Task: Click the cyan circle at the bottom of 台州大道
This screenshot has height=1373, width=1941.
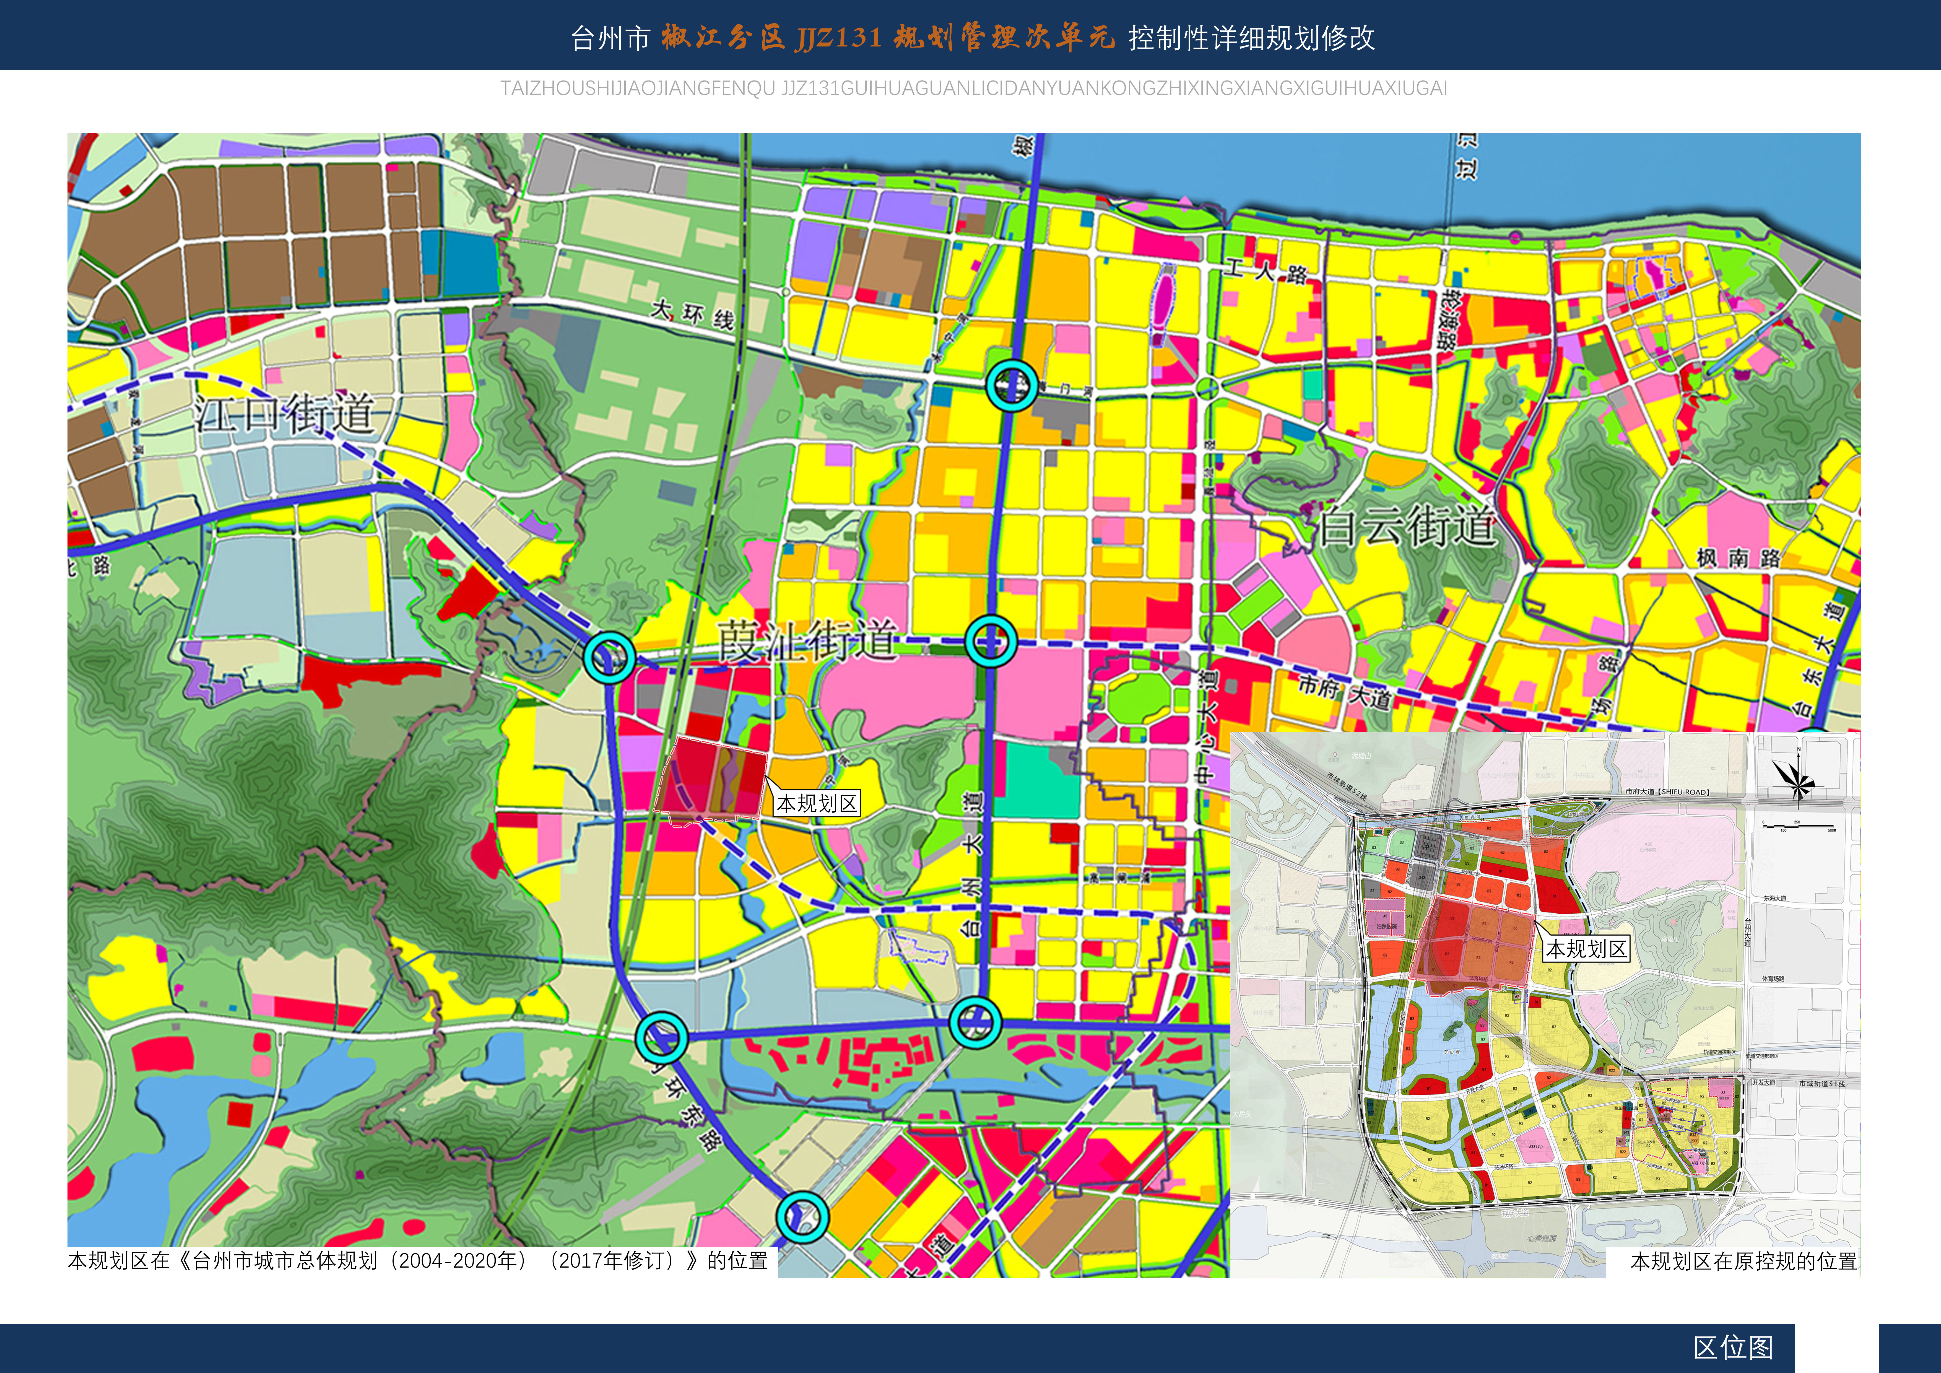Action: click(x=976, y=1022)
